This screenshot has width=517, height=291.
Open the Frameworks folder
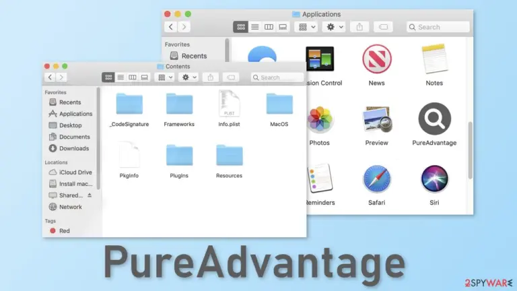[x=179, y=104]
